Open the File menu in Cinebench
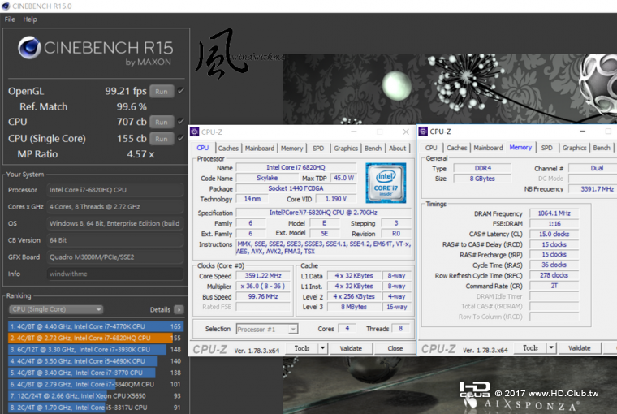The image size is (617, 414). tap(10, 19)
